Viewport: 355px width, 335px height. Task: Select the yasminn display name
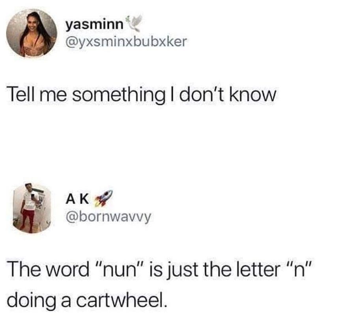(x=95, y=25)
